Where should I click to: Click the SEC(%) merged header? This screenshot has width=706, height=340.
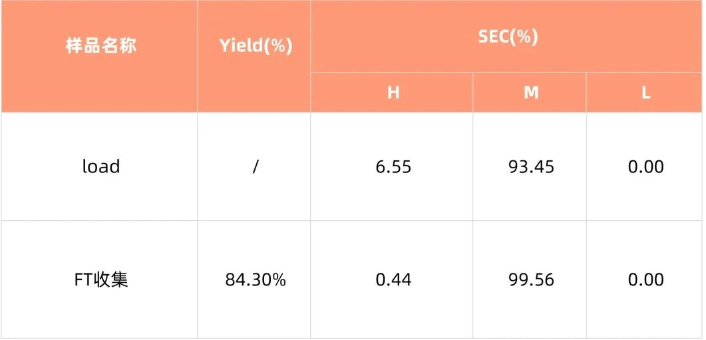pos(507,37)
